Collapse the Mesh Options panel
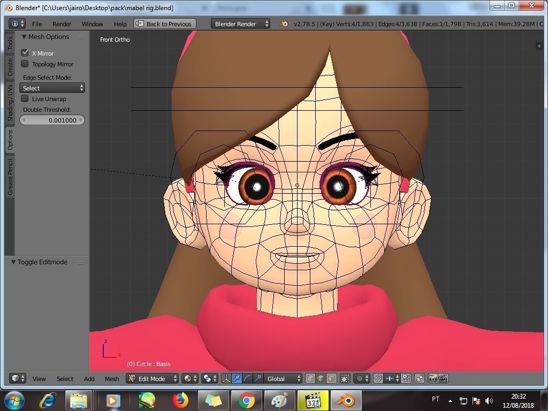 [x=24, y=37]
